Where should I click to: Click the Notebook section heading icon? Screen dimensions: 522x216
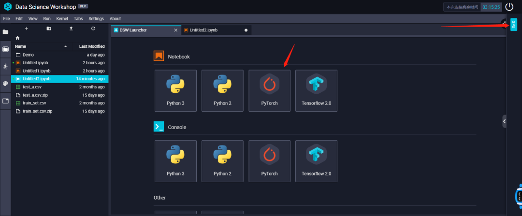coord(159,56)
